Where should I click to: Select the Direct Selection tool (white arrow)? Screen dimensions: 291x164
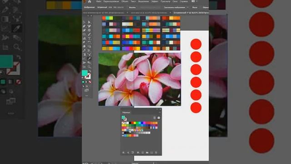(89, 22)
